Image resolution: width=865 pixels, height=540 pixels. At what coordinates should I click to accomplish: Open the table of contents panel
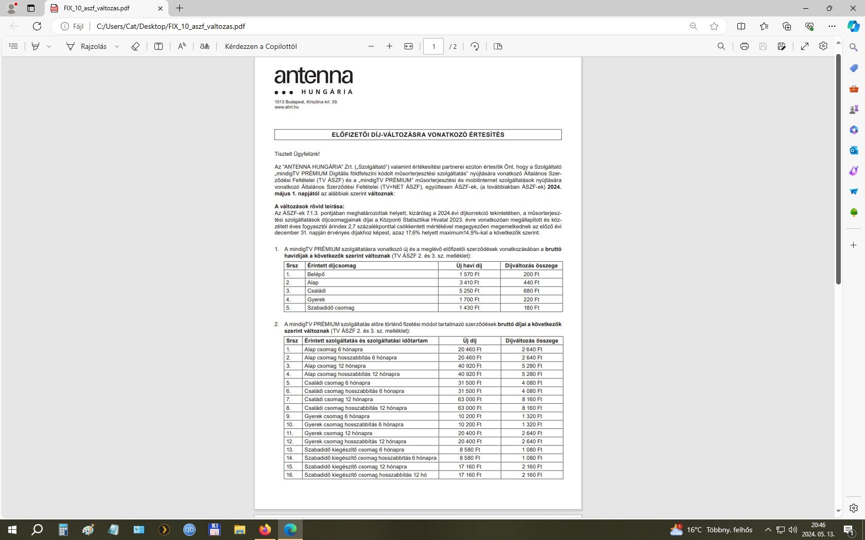tap(13, 46)
